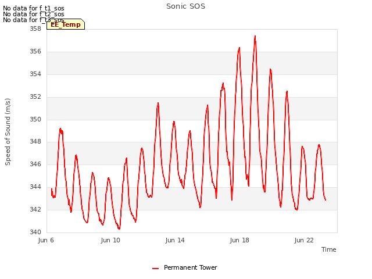The height and width of the screenshot is (279, 372).
Task: Click the 358 y-axis tick label
Action: pyautogui.click(x=35, y=29)
